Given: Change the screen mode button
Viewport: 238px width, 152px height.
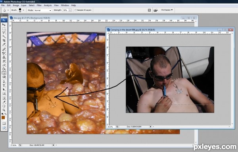Looking at the screenshot, I should [x=4, y=128].
